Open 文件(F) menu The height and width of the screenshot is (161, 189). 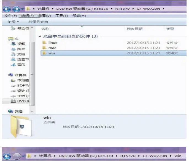pyautogui.click(x=10, y=16)
